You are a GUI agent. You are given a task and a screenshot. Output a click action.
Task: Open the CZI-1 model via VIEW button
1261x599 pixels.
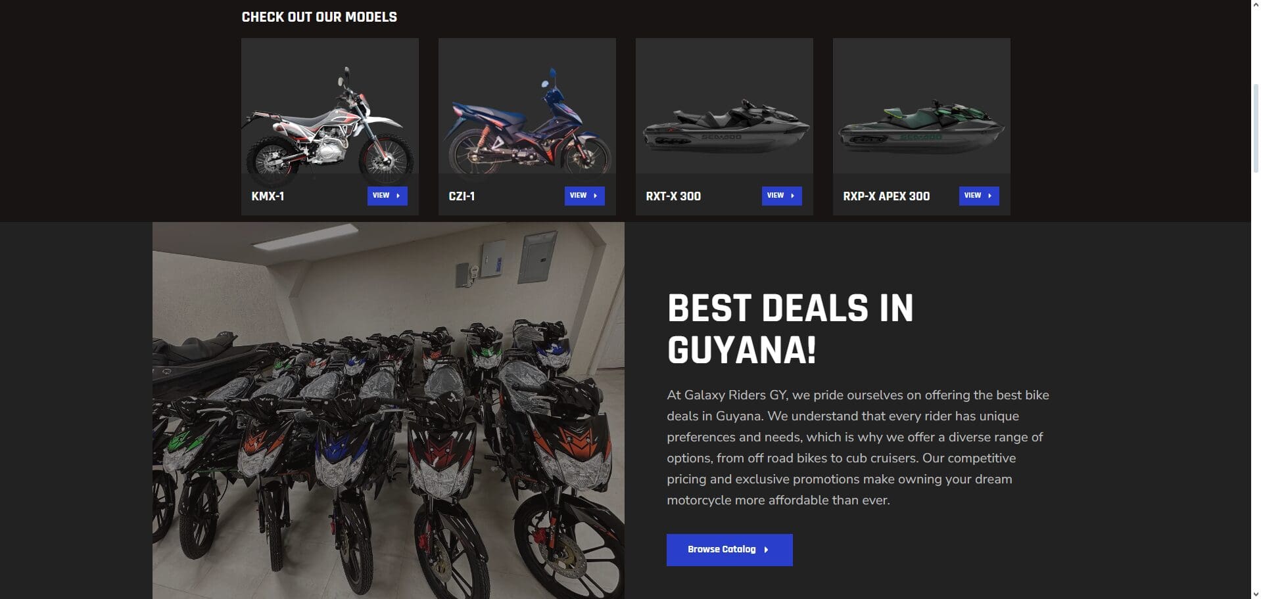pyautogui.click(x=584, y=196)
